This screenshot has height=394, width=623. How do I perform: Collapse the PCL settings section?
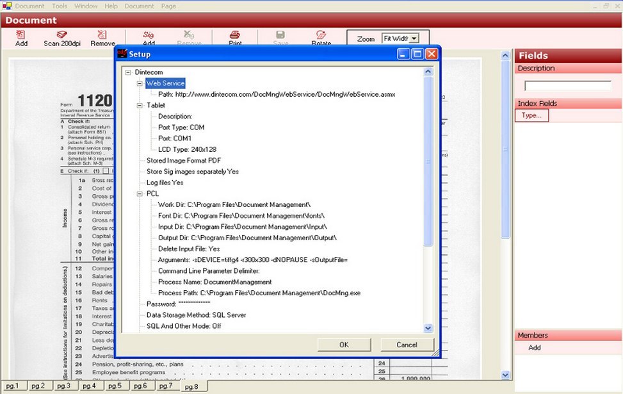pyautogui.click(x=140, y=193)
